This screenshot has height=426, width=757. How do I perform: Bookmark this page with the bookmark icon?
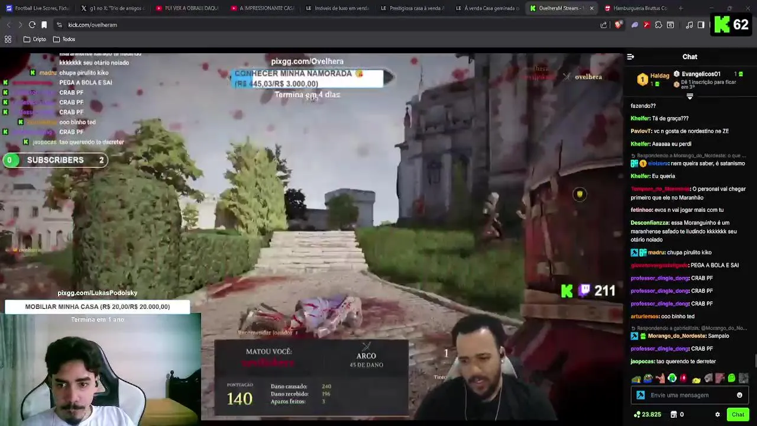[44, 25]
